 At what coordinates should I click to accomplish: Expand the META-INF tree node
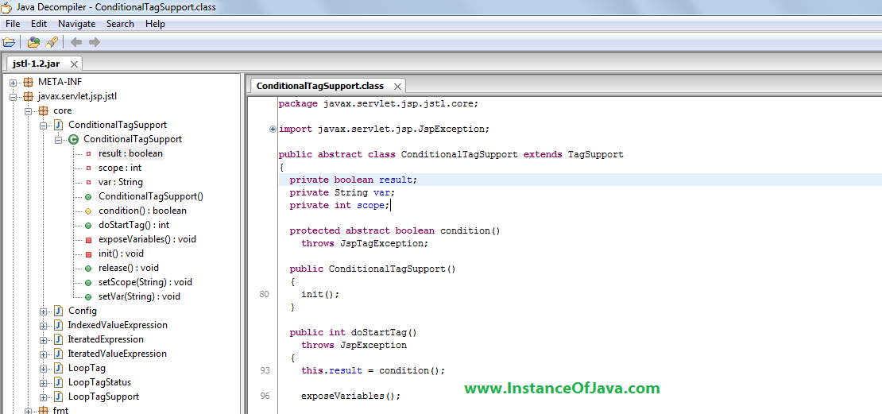pos(14,83)
